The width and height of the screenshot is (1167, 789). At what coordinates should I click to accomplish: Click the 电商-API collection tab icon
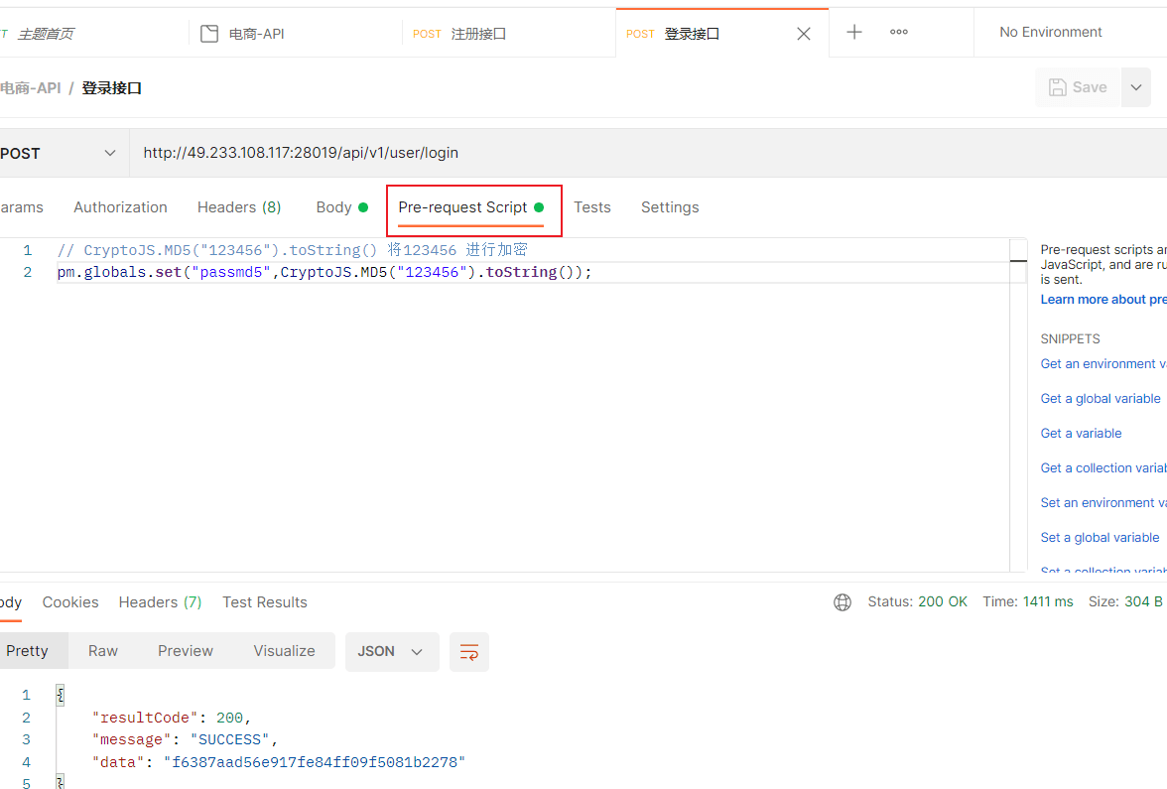209,34
